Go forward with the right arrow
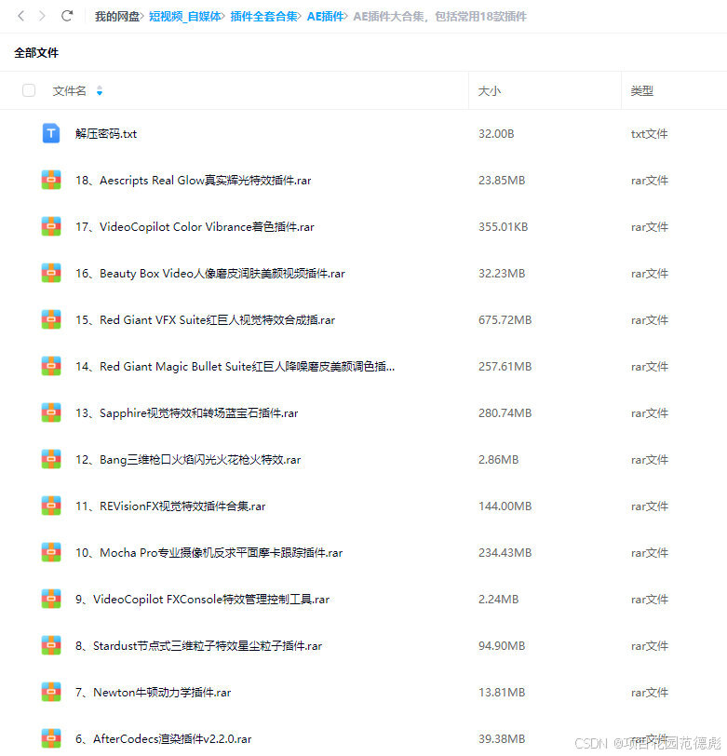Screen dimensions: 727x756 pyautogui.click(x=42, y=16)
